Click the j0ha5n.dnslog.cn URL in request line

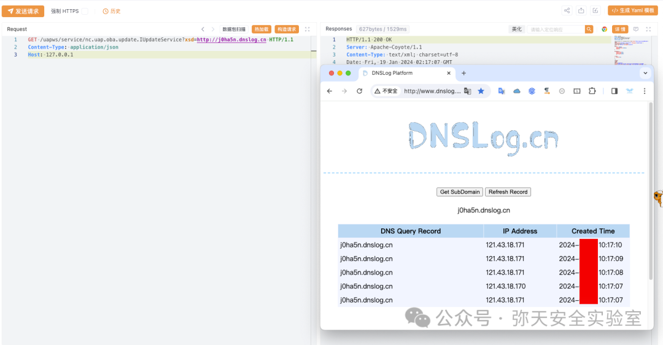tap(231, 40)
